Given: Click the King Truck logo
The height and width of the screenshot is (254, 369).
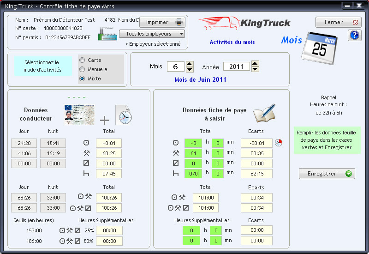Looking at the screenshot, I should coord(244,24).
